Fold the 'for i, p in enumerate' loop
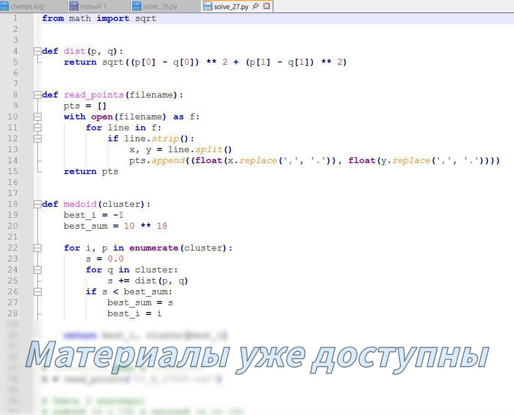The image size is (514, 415). (37, 248)
